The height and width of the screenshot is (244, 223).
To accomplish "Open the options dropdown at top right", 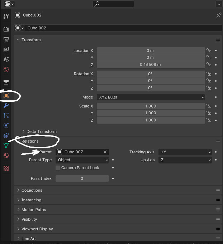I will tap(219, 4).
